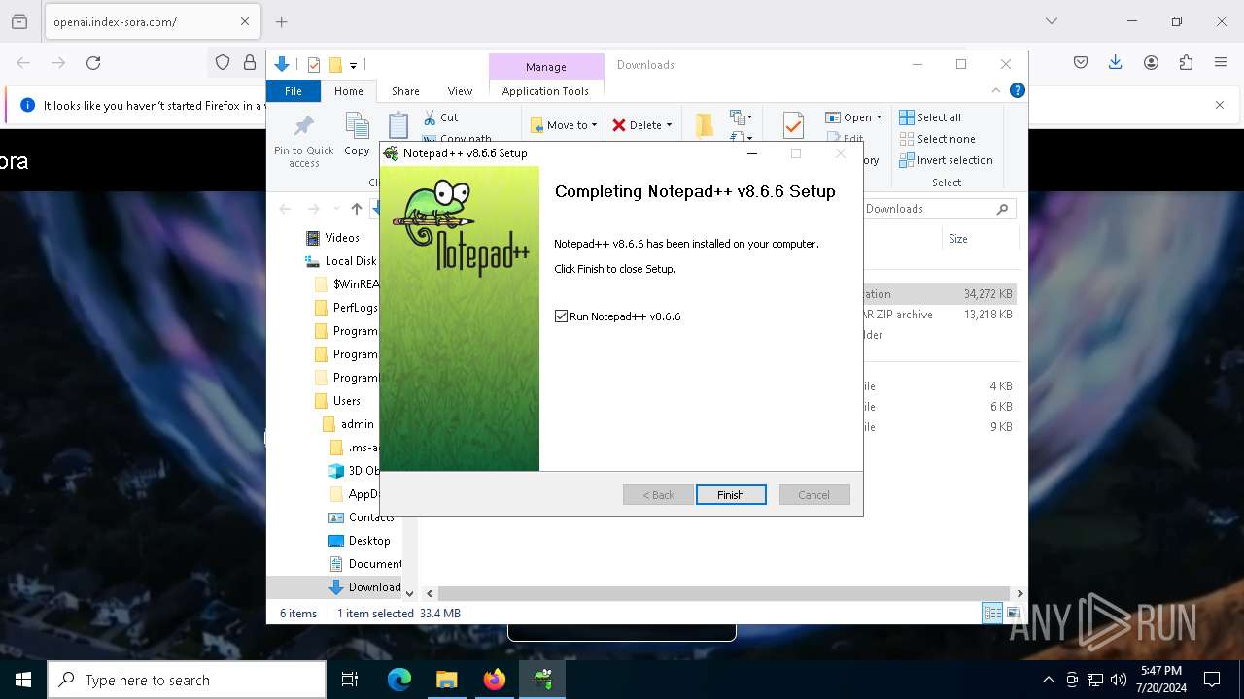Click the disabled Cancel button in Setup

coord(814,495)
